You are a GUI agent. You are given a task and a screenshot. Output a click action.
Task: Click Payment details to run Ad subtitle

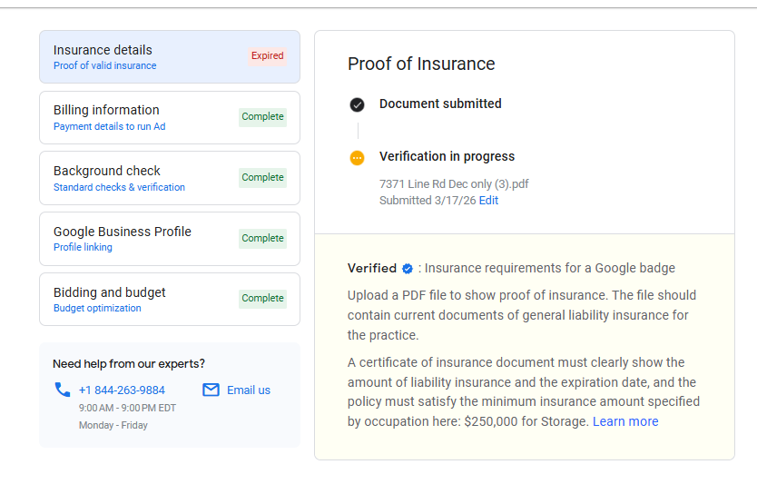[109, 126]
